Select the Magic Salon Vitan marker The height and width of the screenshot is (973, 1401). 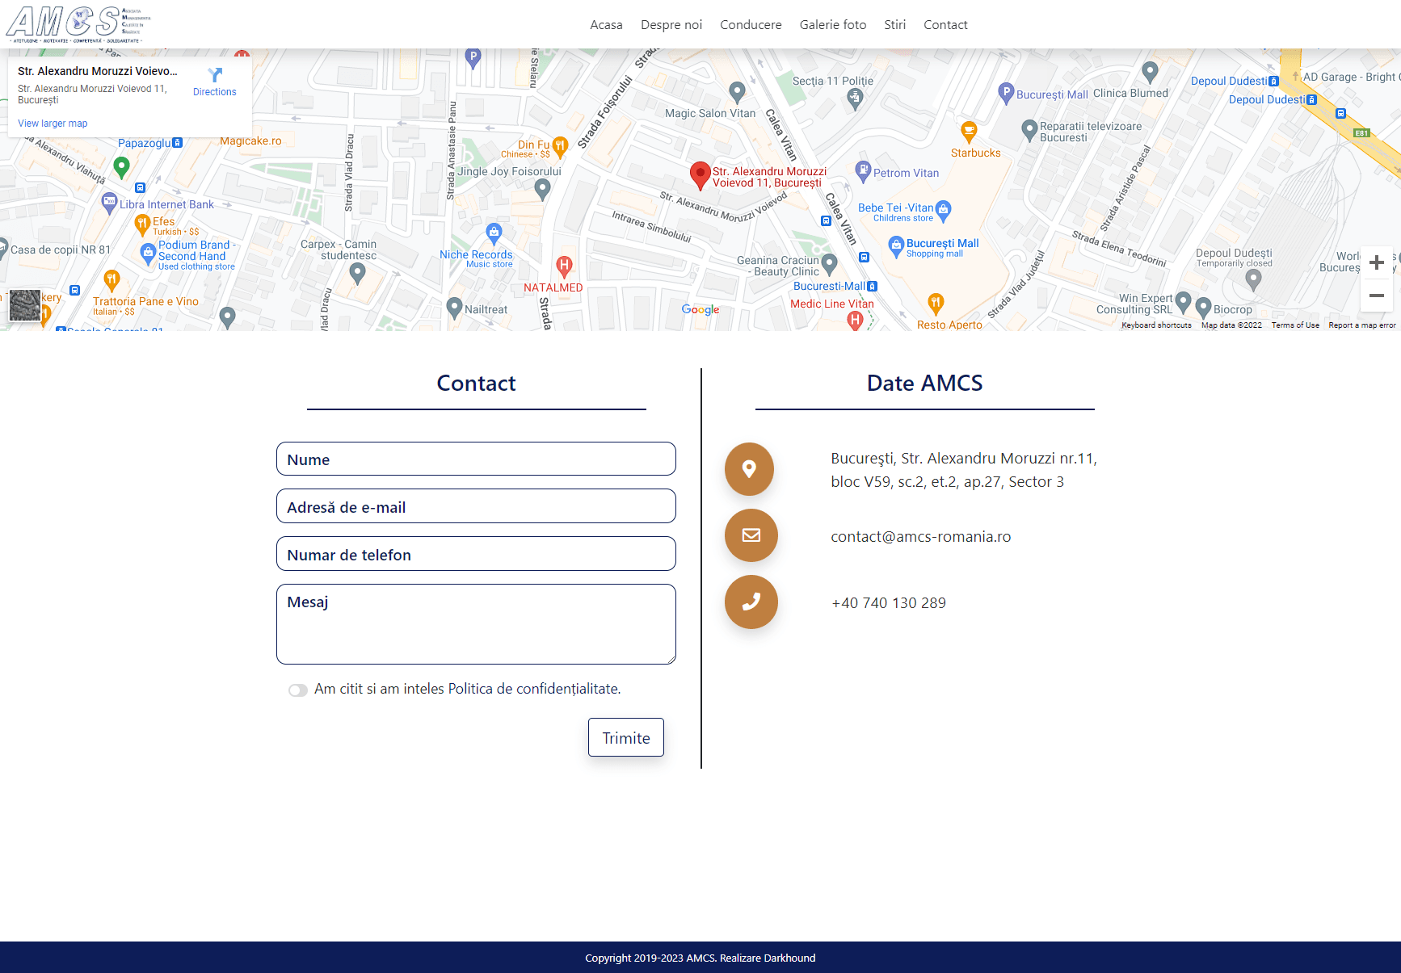[737, 92]
